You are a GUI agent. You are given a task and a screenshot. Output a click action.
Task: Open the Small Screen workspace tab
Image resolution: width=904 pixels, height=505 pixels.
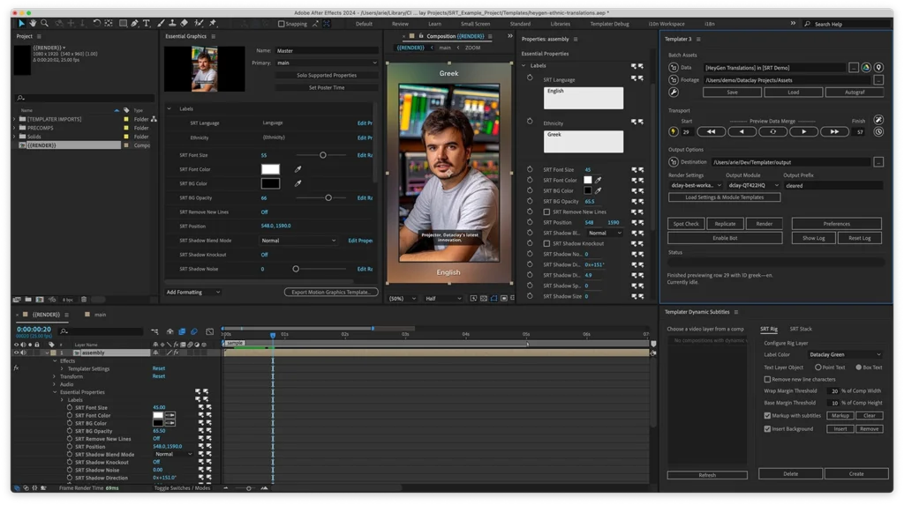(475, 24)
